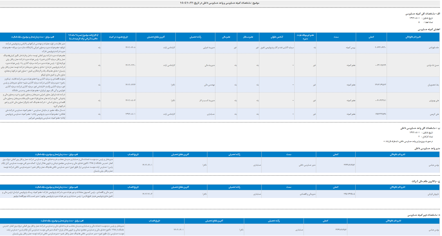Select the "رضا منصوریان" name cell
This screenshot has width=442, height=236.
(x=433, y=85)
